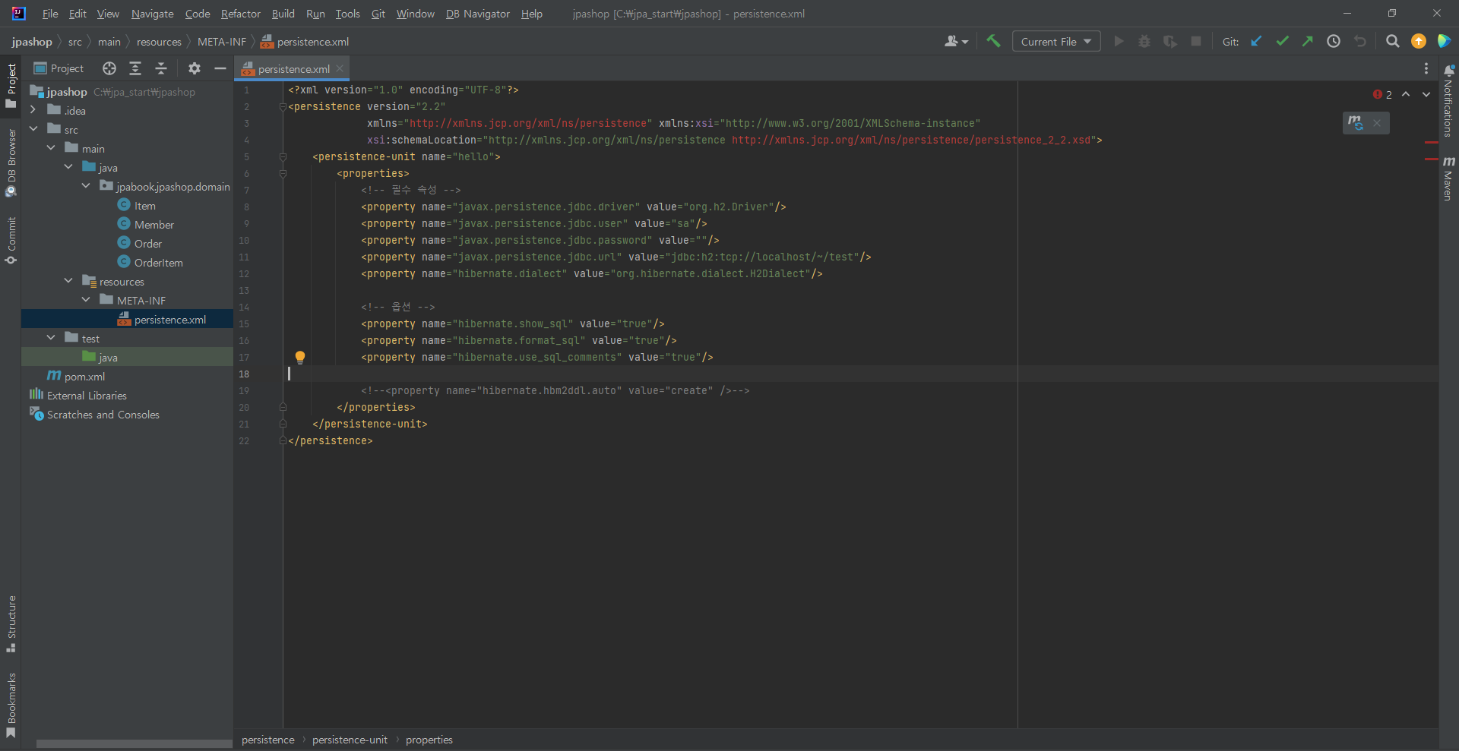Toggle the Commit tool window
The height and width of the screenshot is (751, 1459).
point(11,240)
